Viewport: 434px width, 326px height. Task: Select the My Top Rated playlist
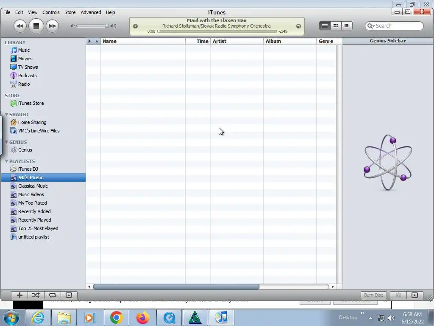click(32, 203)
